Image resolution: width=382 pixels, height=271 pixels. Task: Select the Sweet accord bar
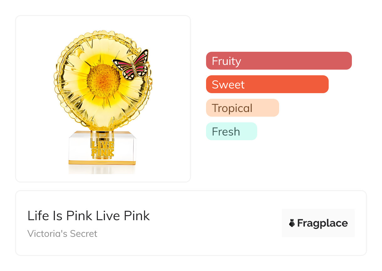coord(267,84)
